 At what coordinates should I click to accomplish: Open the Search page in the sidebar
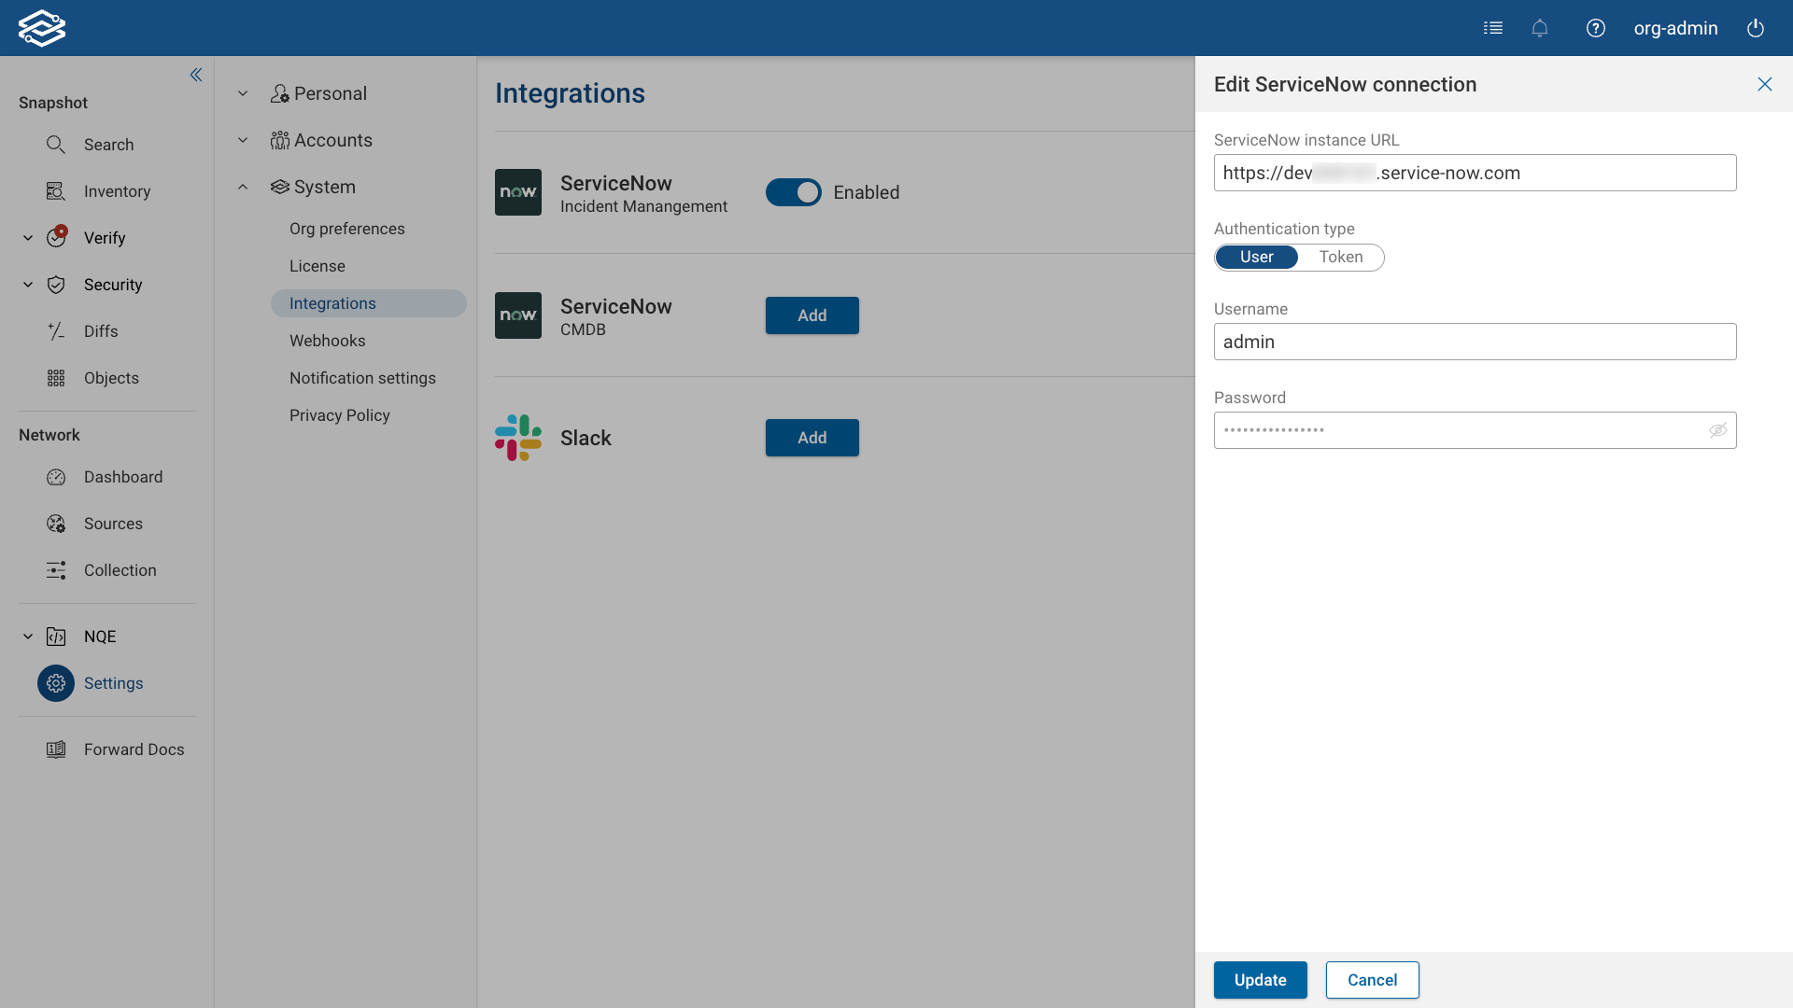[x=108, y=145]
